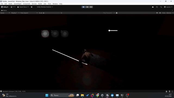Click the activity progress icon in status bar
This screenshot has height=98, width=174.
point(172,91)
